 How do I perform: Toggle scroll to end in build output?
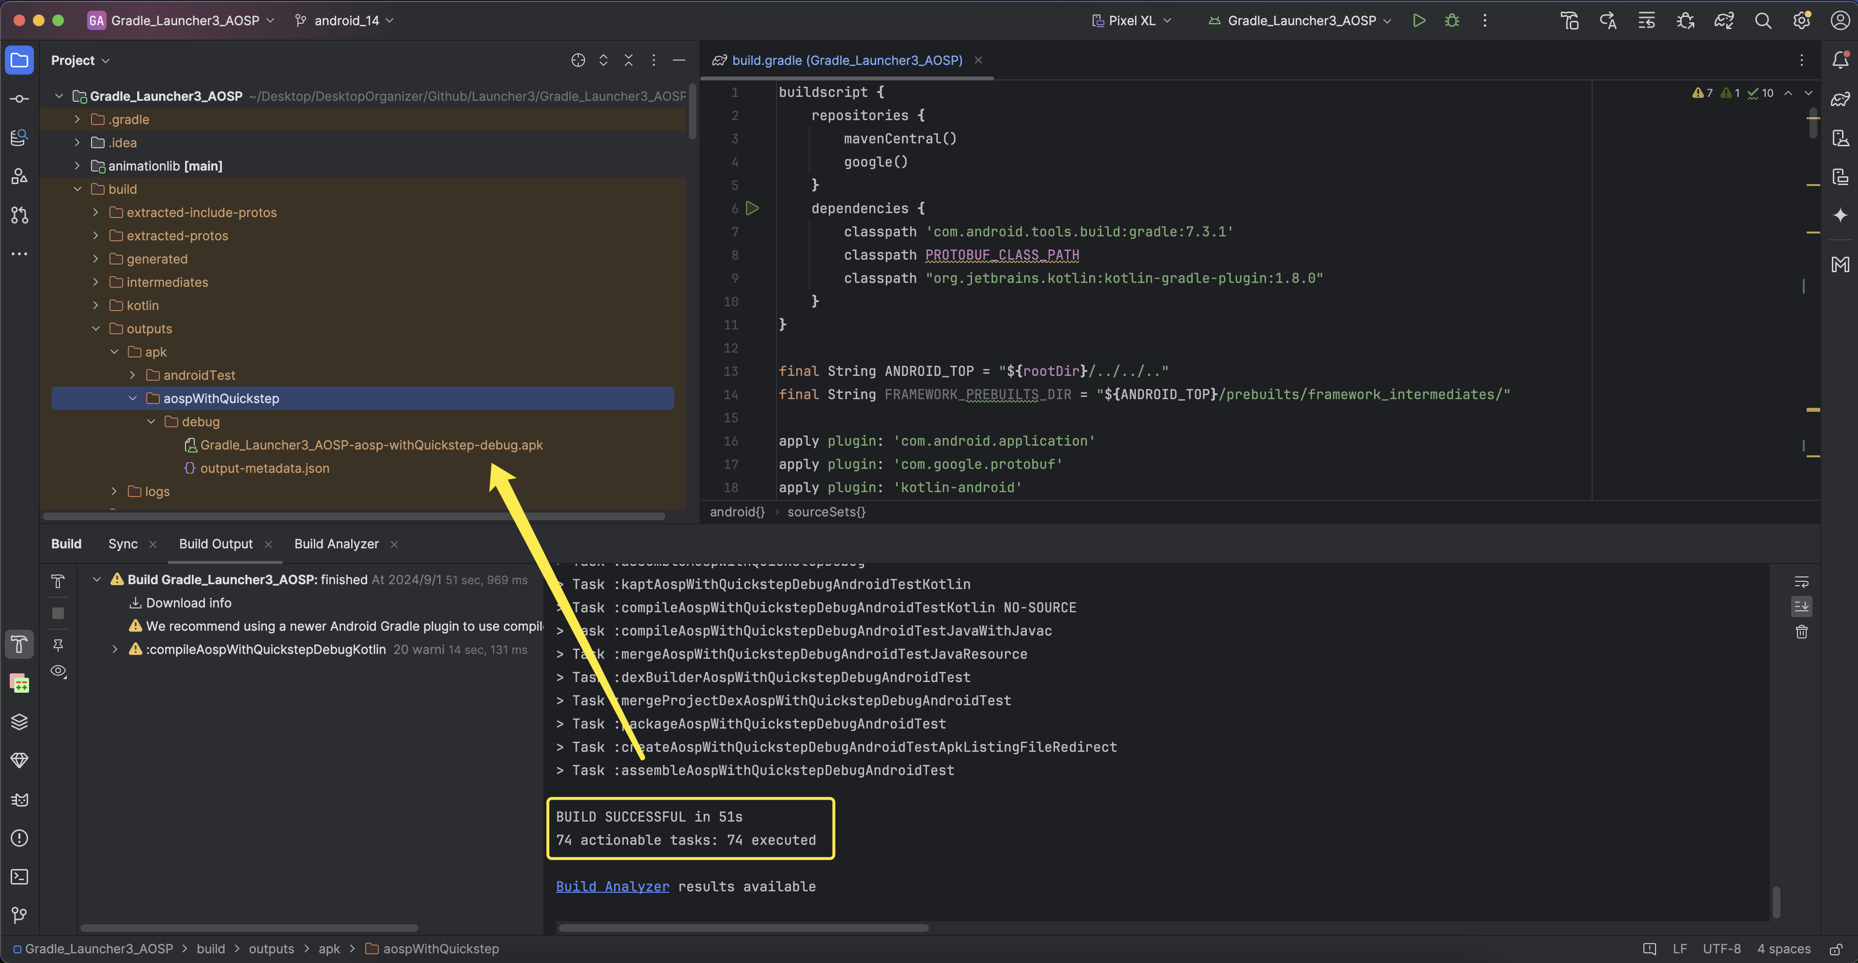coord(1801,606)
